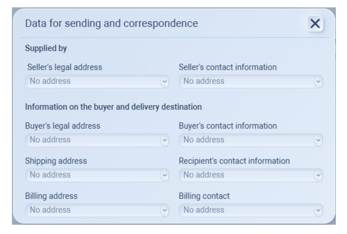
Task: Click the buyer and delivery destination heading
Action: coord(113,107)
